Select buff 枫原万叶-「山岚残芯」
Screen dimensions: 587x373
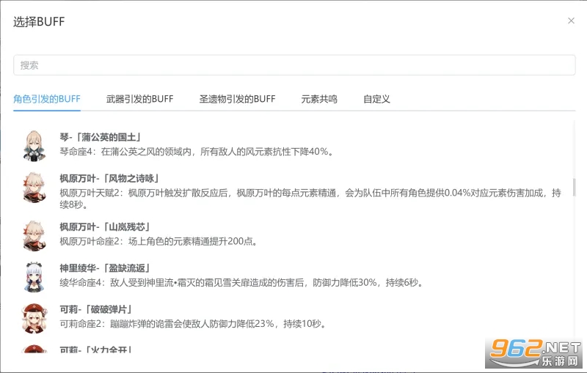[105, 227]
